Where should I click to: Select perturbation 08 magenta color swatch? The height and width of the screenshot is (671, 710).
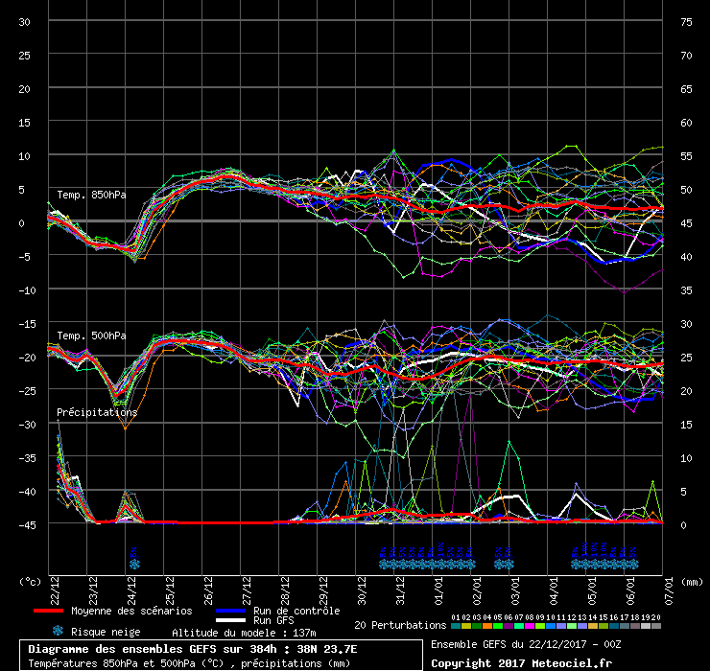[530, 626]
